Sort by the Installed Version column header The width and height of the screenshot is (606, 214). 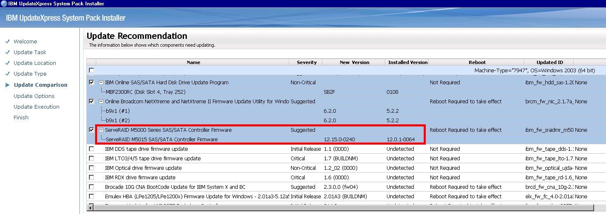pos(407,62)
